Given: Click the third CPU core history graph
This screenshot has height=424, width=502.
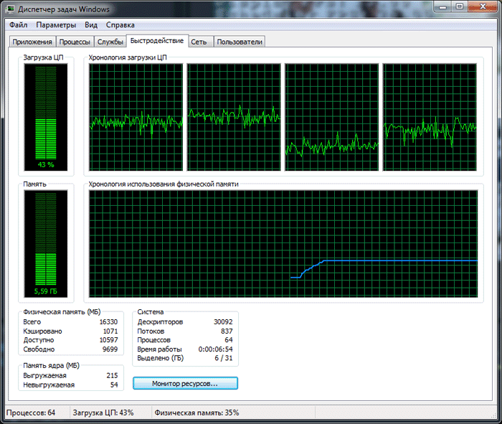Looking at the screenshot, I should point(331,117).
